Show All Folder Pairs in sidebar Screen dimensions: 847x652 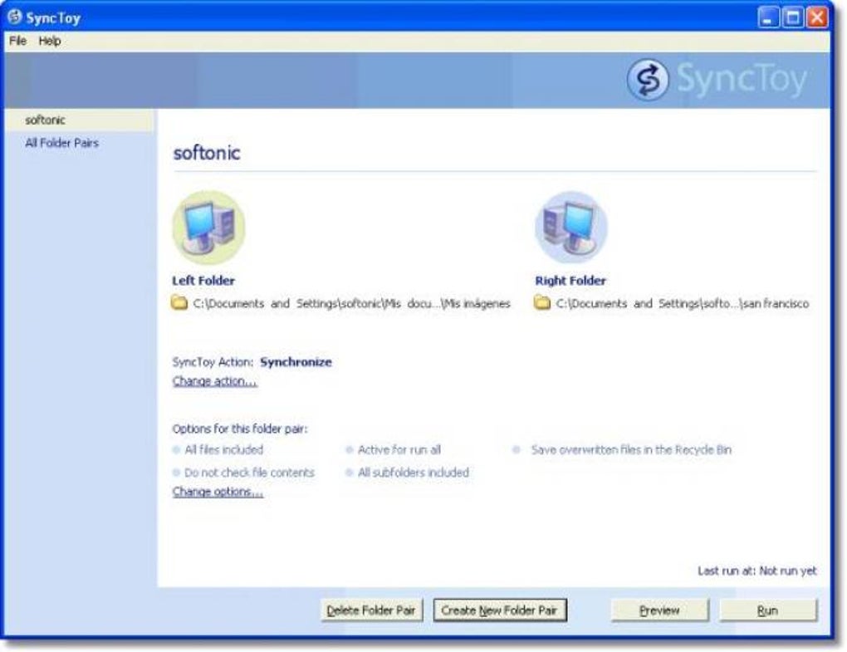(x=61, y=143)
